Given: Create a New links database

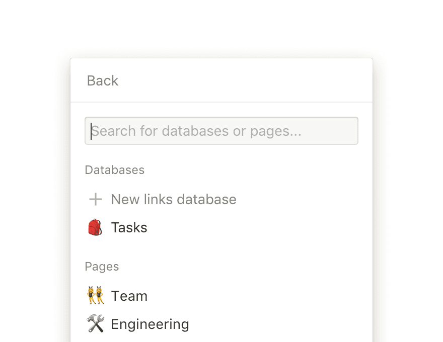Looking at the screenshot, I should click(x=174, y=199).
